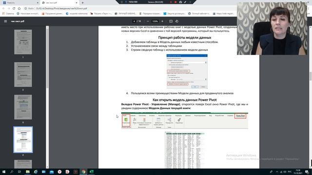
Task: Launch Internet Explorer from taskbar
Action: (36, 172)
